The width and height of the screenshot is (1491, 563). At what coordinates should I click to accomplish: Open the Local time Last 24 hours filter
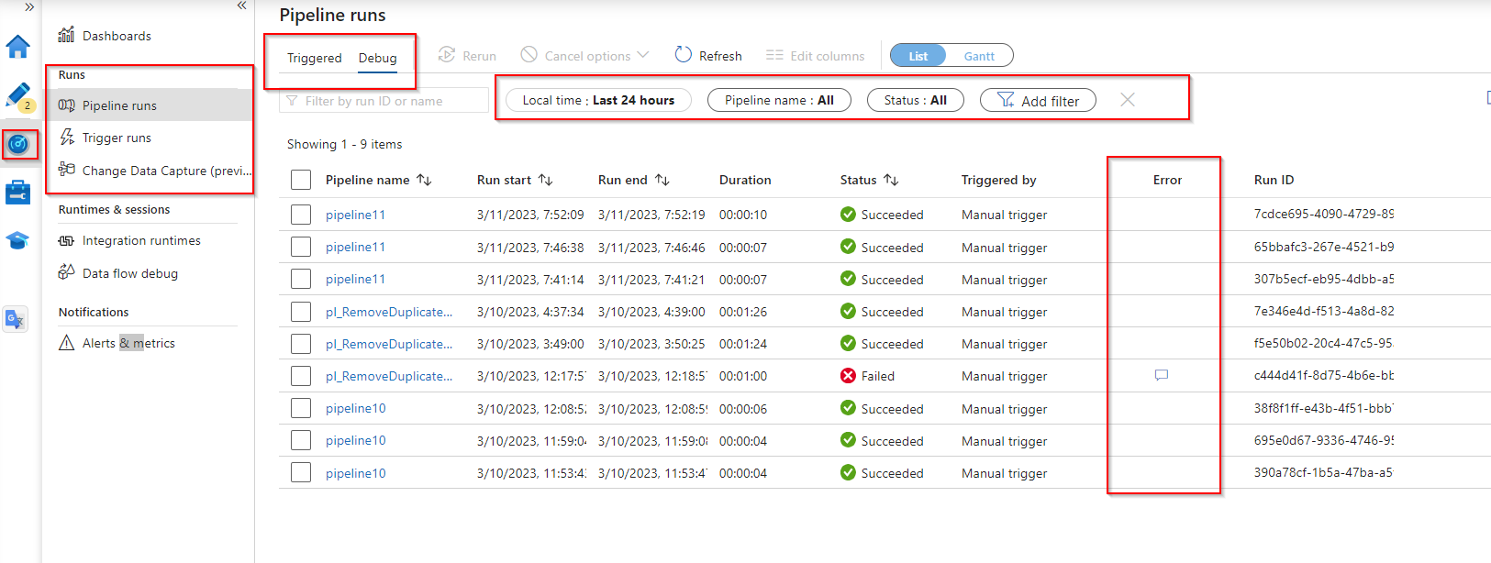(598, 100)
